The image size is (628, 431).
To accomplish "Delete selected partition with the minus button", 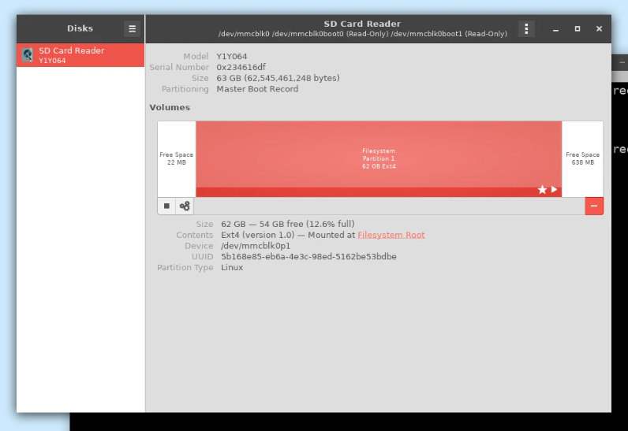I will (594, 206).
